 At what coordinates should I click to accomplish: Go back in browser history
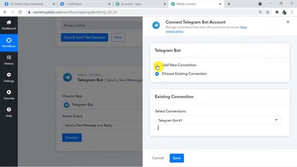(5, 12)
